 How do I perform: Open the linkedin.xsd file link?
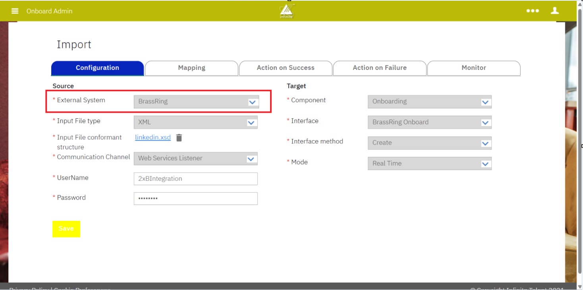coord(153,137)
